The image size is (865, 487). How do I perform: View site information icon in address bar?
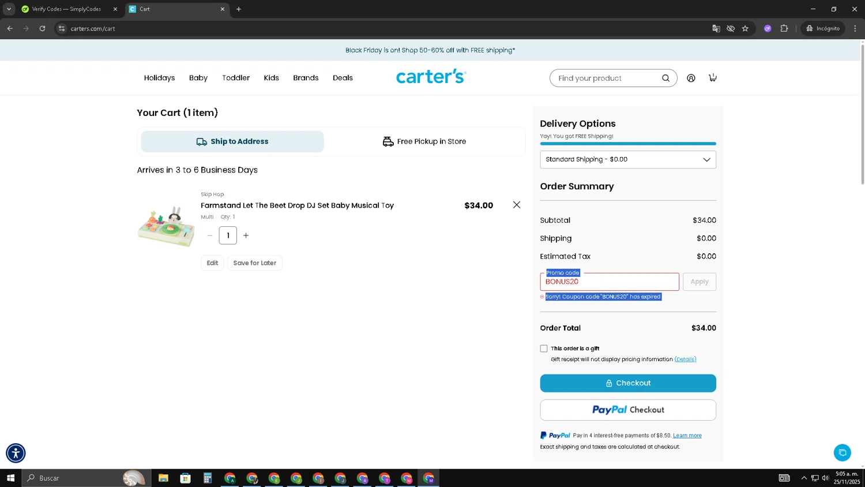[62, 28]
